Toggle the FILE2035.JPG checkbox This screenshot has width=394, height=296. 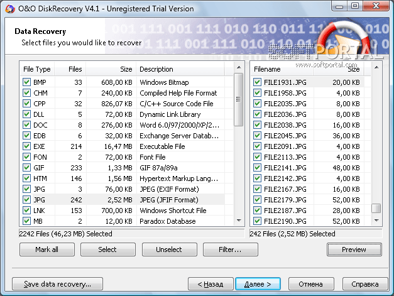click(x=257, y=104)
